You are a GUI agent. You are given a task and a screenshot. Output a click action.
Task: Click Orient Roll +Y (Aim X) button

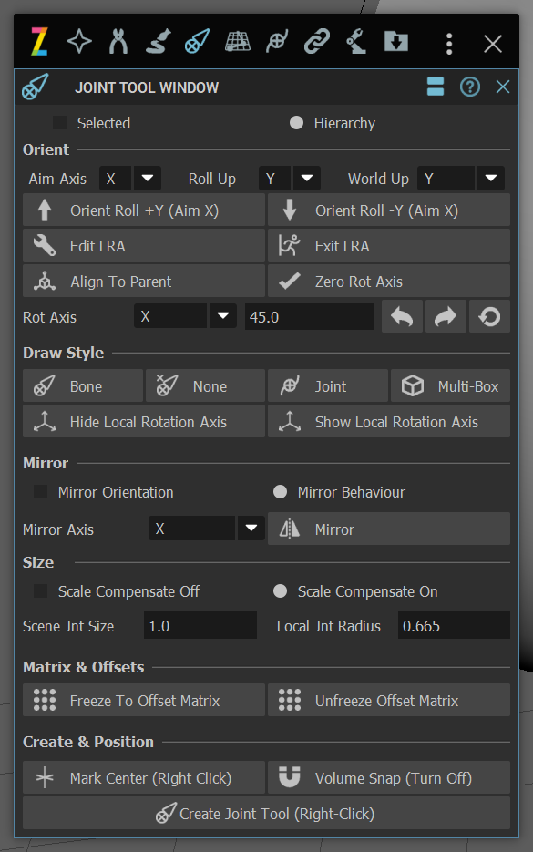pos(143,210)
